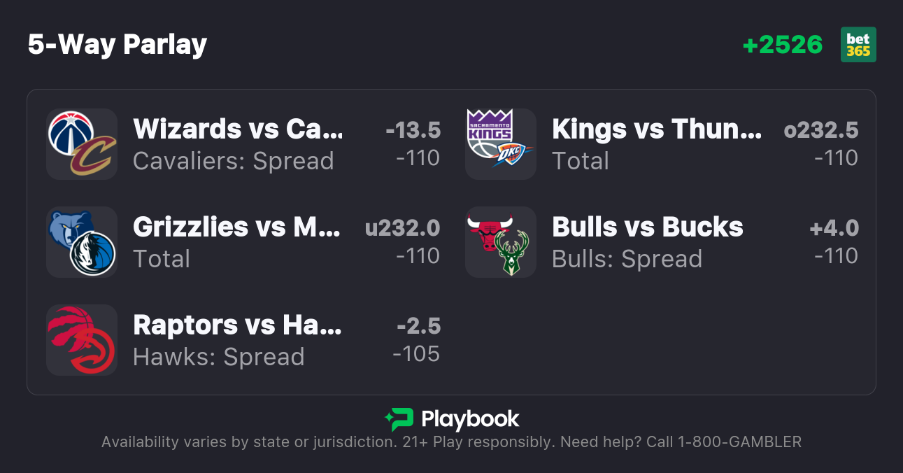Image resolution: width=903 pixels, height=473 pixels.
Task: Click the green Playbook logo icon
Action: click(x=399, y=419)
